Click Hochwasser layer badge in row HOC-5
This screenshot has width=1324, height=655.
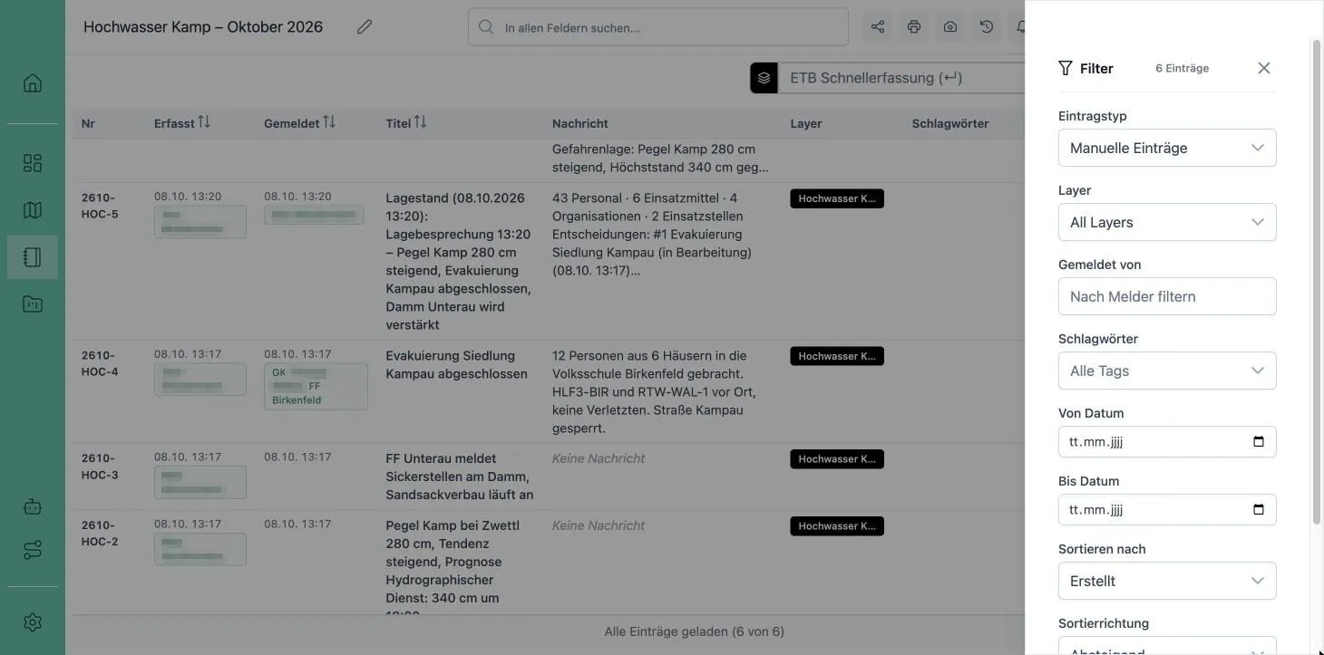tap(837, 198)
